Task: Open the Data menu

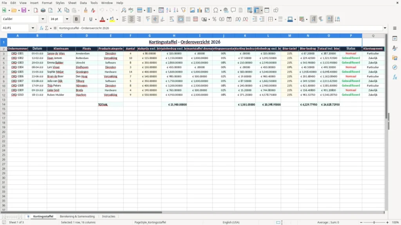Action: click(x=83, y=3)
